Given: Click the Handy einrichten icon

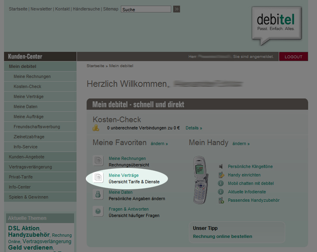Looking at the screenshot, I should pyautogui.click(x=221, y=175).
